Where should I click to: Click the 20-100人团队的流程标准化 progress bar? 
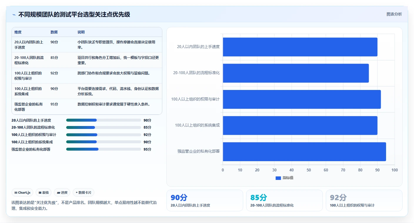tap(103, 127)
